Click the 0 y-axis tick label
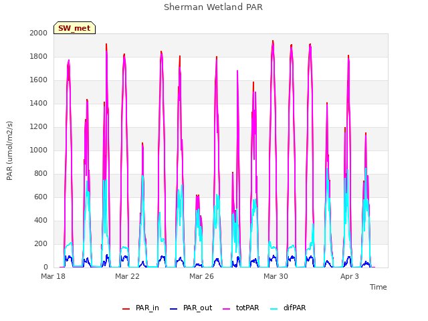This screenshot has width=428, height=321. (x=45, y=267)
